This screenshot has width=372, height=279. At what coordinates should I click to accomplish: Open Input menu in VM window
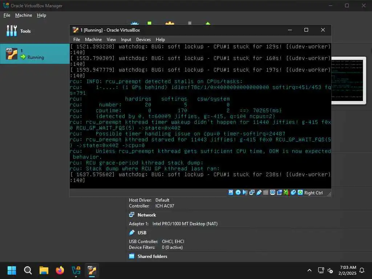(x=126, y=40)
